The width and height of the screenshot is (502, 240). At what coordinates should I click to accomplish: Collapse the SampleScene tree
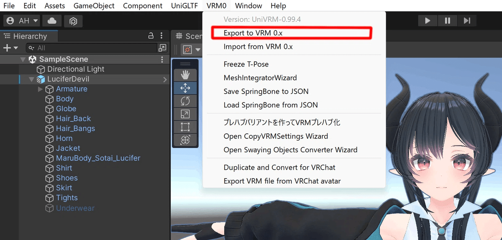[x=23, y=59]
